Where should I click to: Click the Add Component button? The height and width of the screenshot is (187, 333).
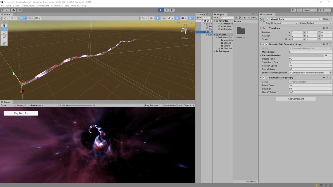coord(296,99)
